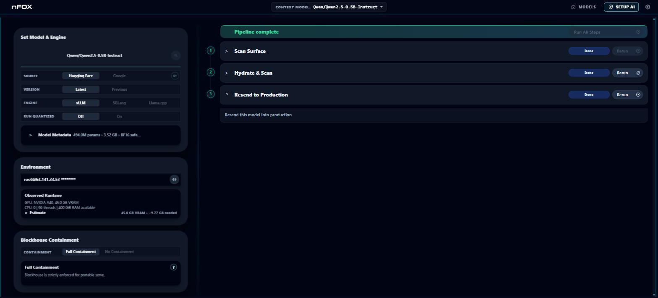
Task: Set Run Quantized to Off
Action: (81, 116)
